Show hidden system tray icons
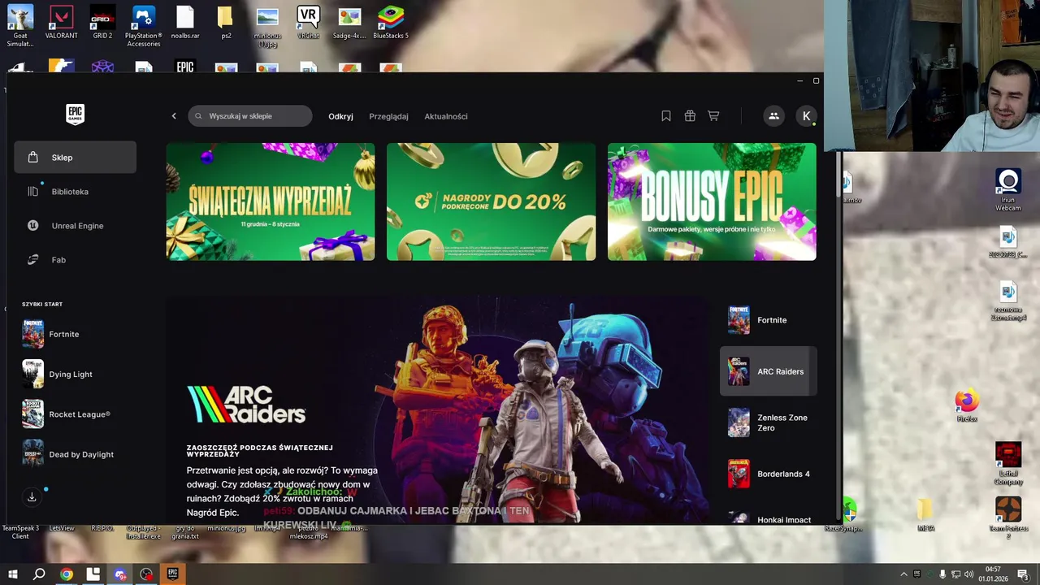This screenshot has width=1040, height=585. pos(903,574)
